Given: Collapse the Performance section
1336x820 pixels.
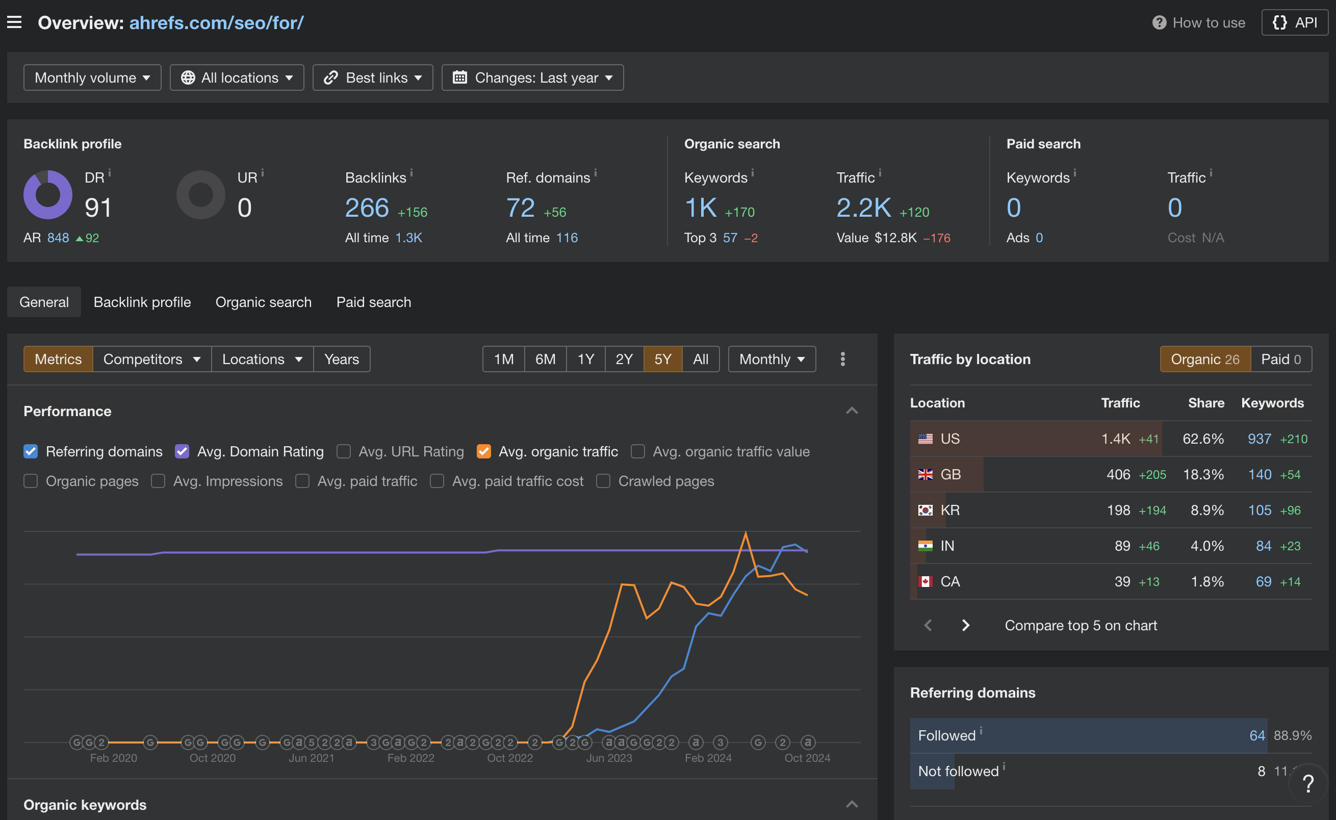Looking at the screenshot, I should point(852,411).
